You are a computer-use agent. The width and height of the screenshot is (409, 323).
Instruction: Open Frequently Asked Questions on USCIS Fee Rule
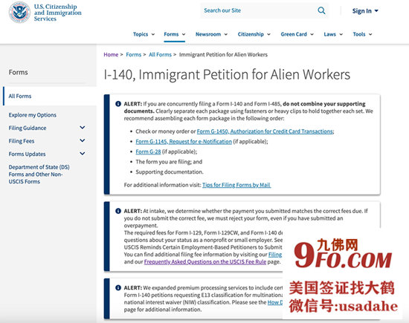[x=205, y=262]
